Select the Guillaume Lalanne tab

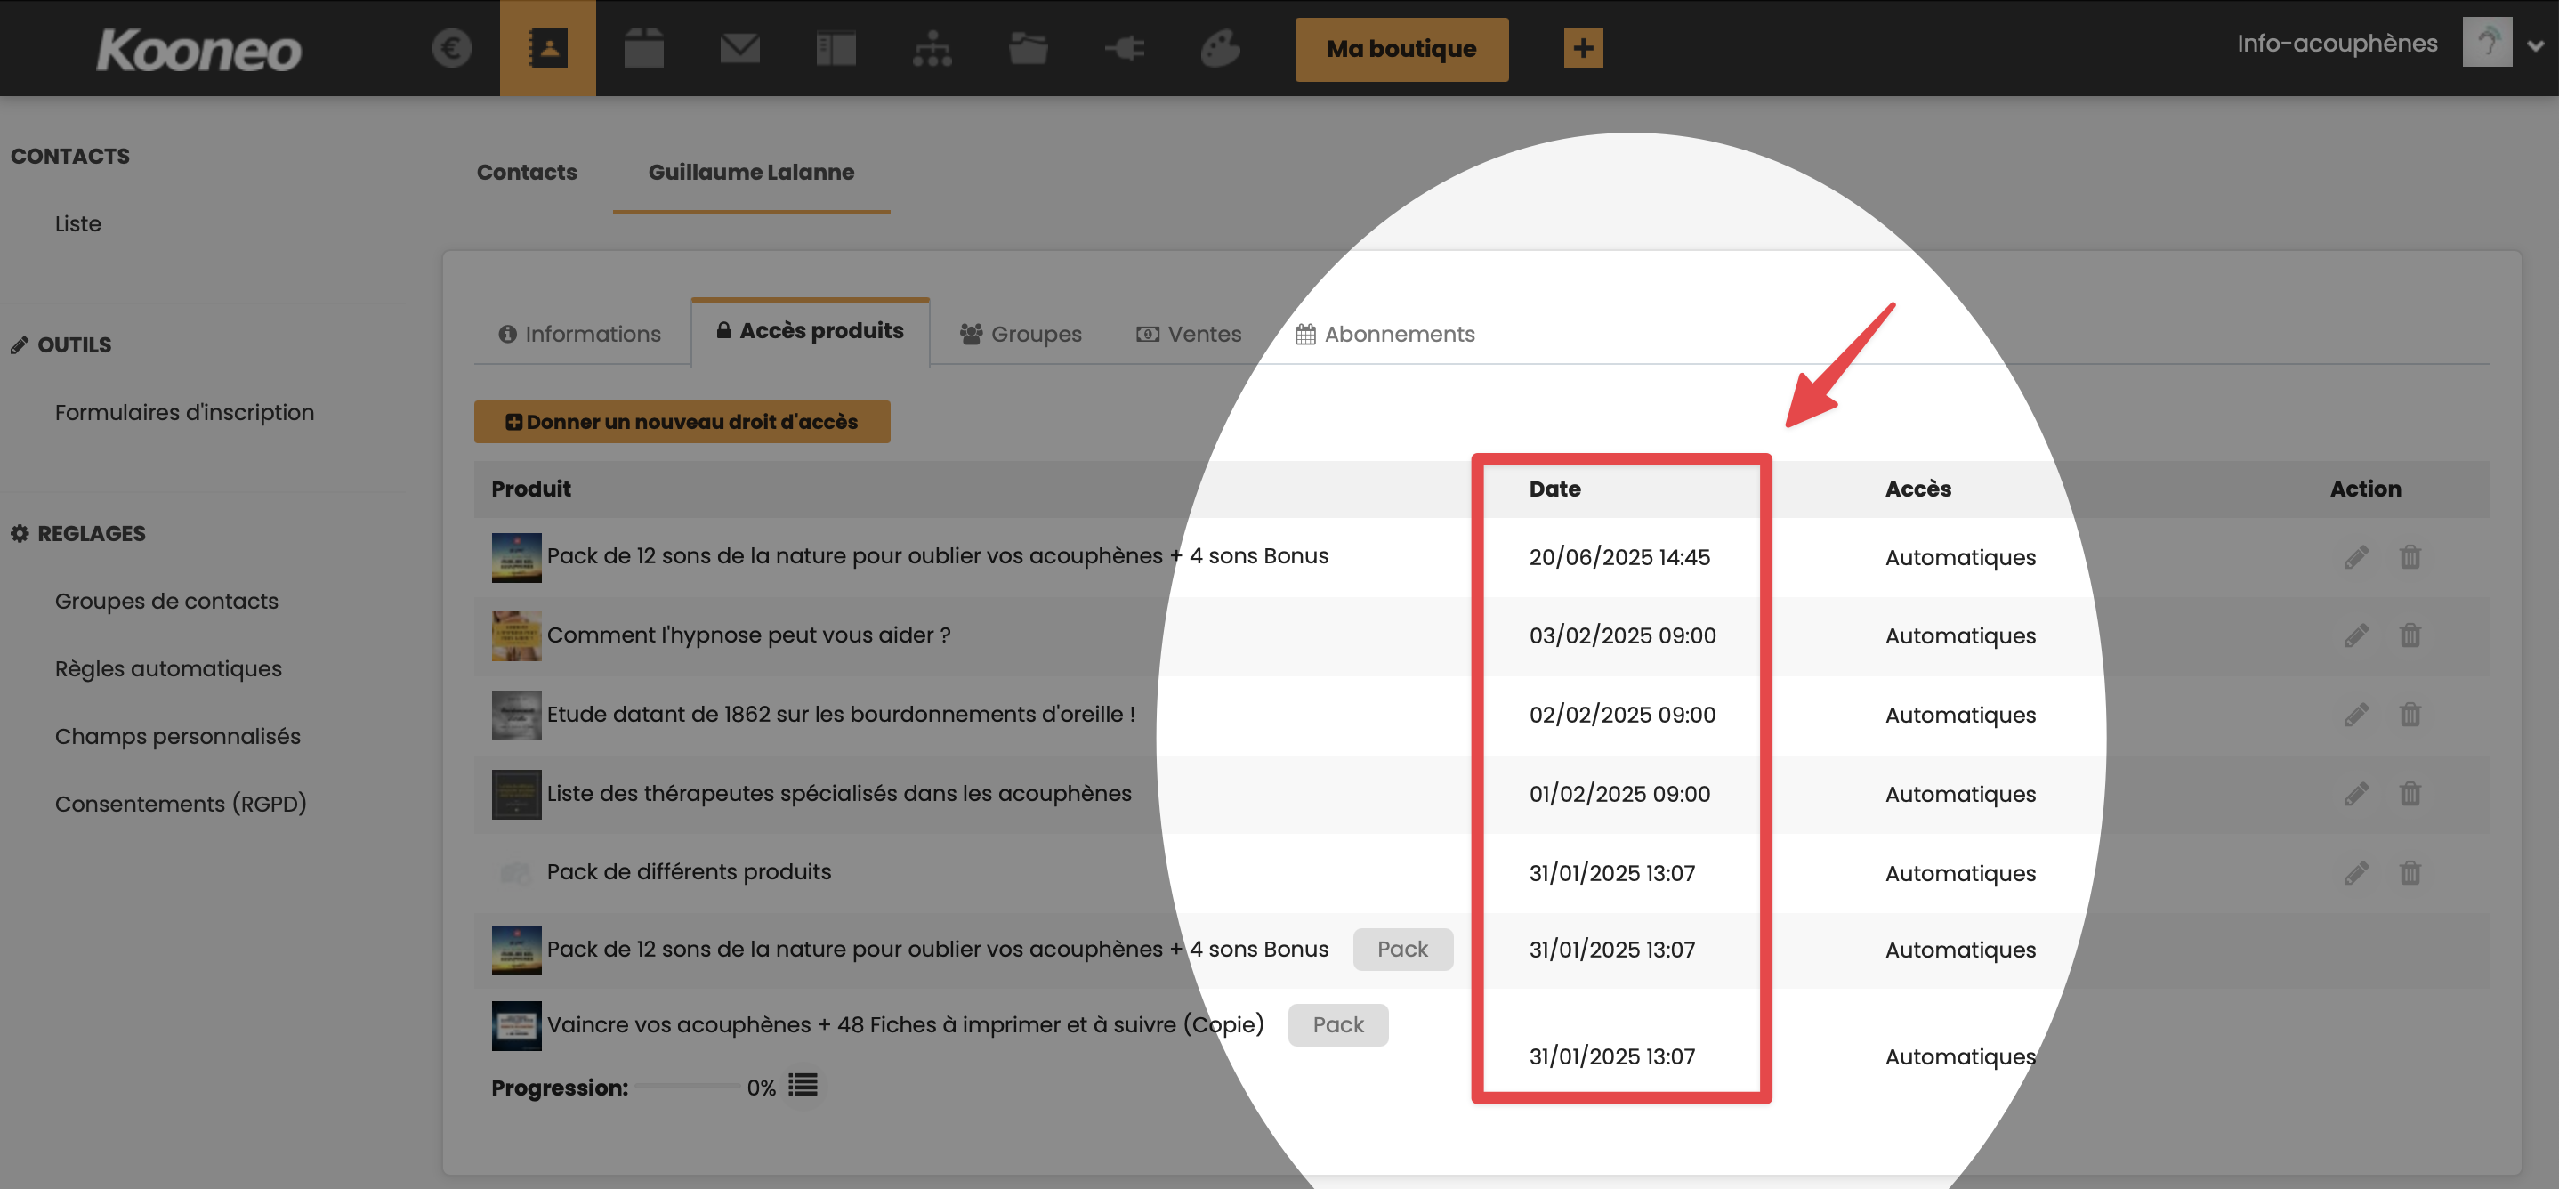tap(751, 172)
